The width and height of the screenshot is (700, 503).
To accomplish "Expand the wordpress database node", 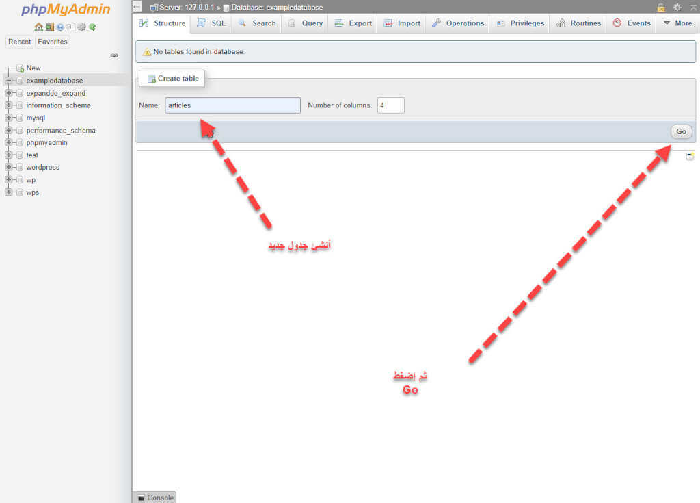I will [x=8, y=167].
